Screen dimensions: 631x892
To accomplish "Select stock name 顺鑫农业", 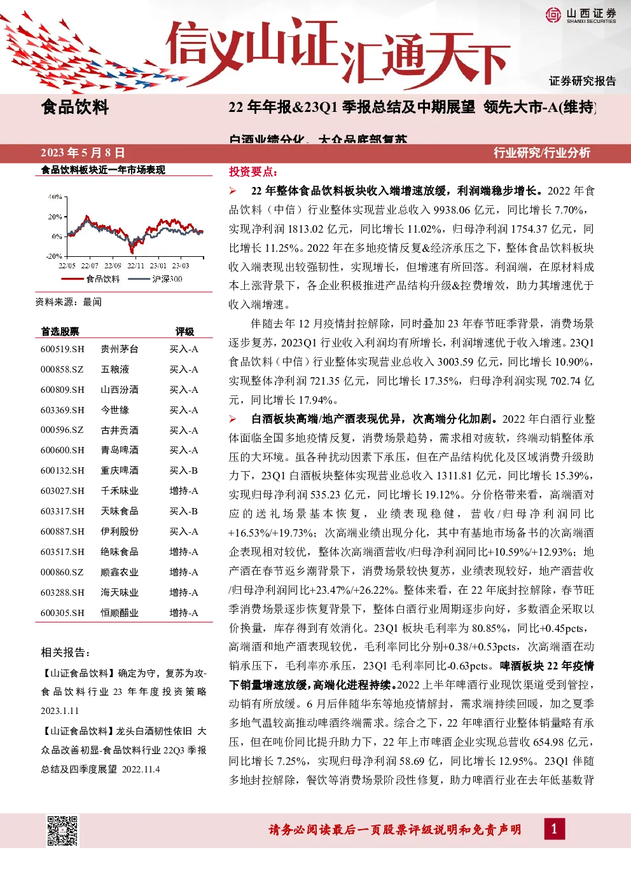I will pos(119,572).
